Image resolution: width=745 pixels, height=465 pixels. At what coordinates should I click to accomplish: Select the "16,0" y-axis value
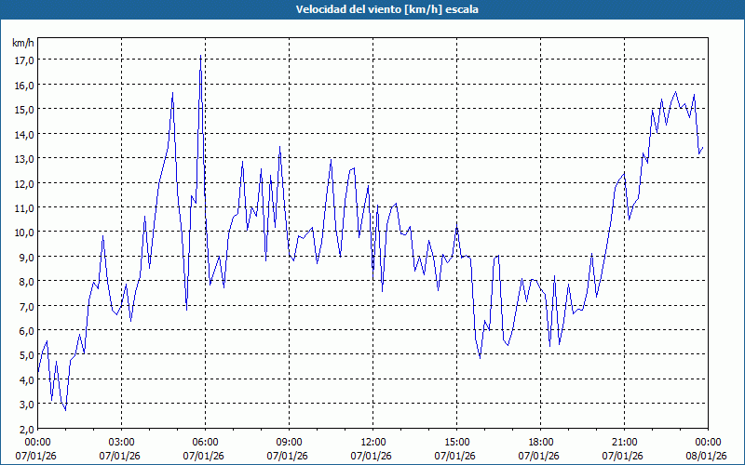pos(24,86)
